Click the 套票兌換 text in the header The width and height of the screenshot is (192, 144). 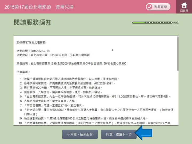tap(65, 7)
